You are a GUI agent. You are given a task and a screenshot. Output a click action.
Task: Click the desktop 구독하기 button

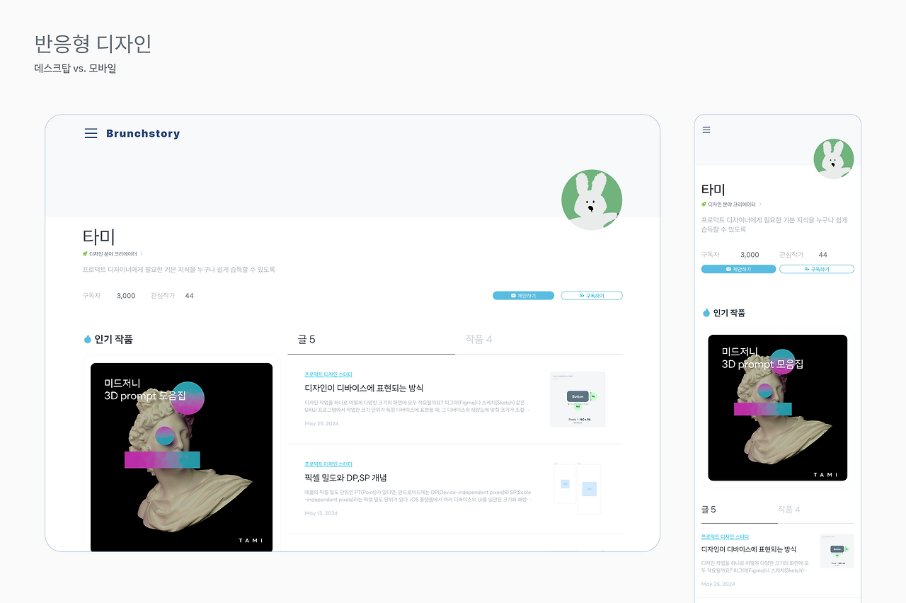(x=592, y=296)
